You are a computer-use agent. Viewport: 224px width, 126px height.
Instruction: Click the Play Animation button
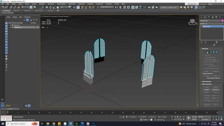[178, 117]
